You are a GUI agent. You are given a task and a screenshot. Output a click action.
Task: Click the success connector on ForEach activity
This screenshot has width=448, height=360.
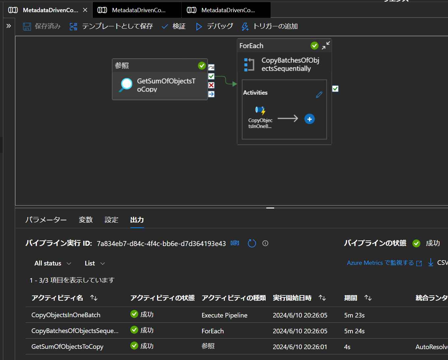335,89
